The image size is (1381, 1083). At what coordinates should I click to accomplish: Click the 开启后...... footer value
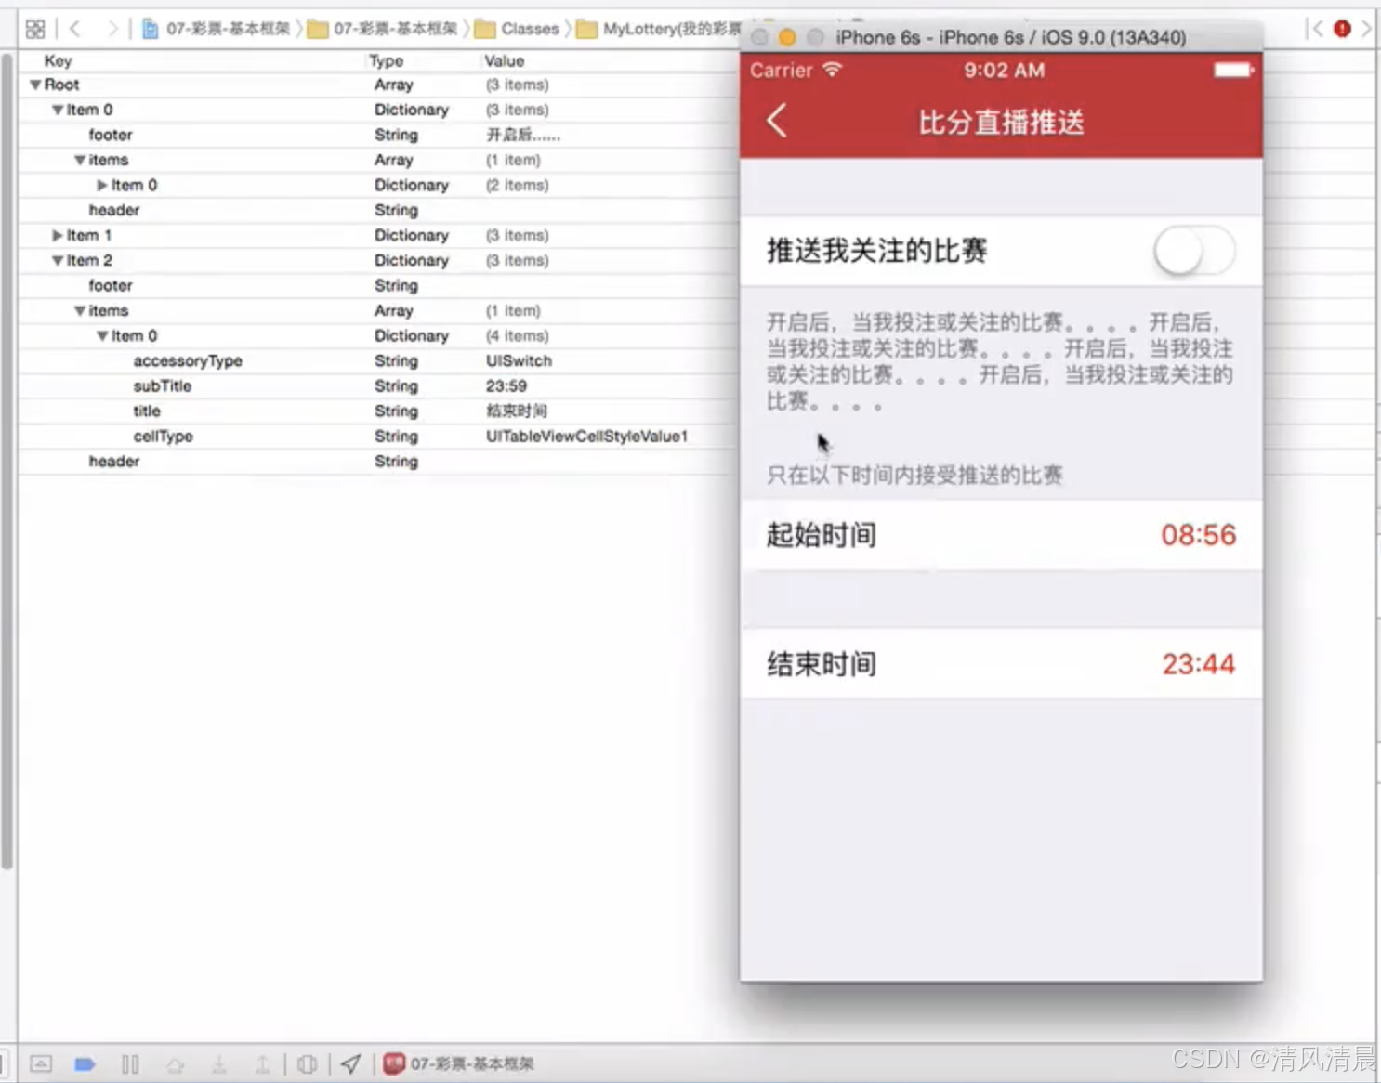pos(523,135)
